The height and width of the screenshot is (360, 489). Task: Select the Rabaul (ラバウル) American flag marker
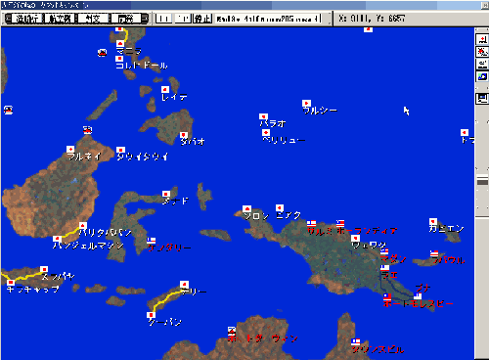434,253
